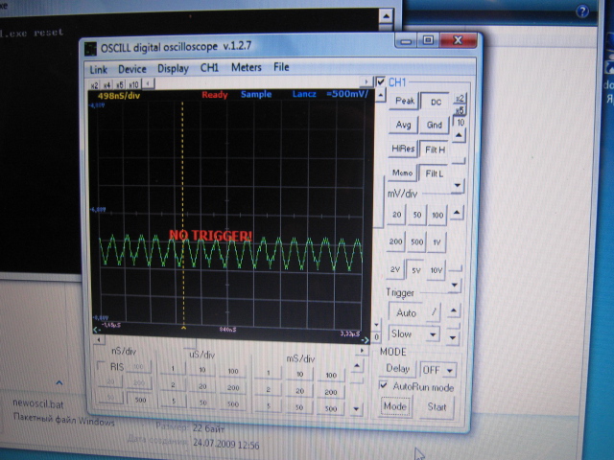Click the yellow trigger position marker
Viewport: 614px width, 460px height.
(183, 328)
